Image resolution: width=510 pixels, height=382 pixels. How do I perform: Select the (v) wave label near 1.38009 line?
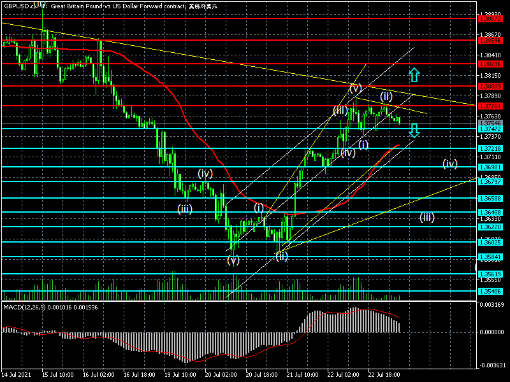[356, 88]
